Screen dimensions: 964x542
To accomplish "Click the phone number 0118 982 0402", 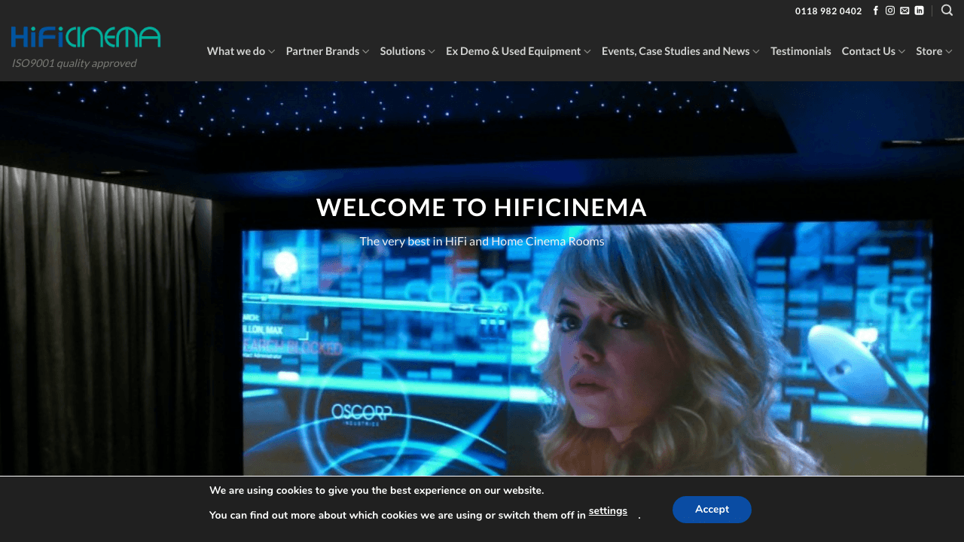I will pos(828,11).
